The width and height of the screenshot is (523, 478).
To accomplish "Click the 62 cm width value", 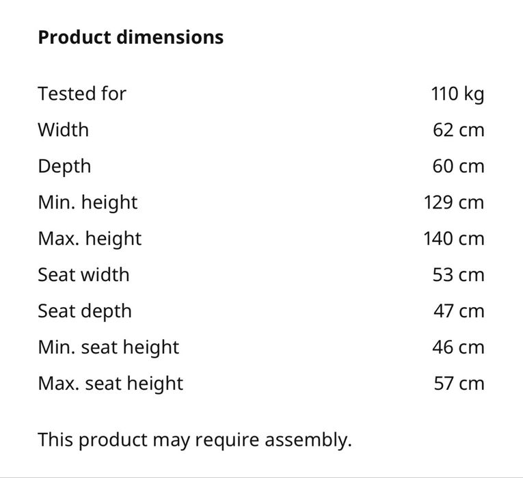I will 458,129.
